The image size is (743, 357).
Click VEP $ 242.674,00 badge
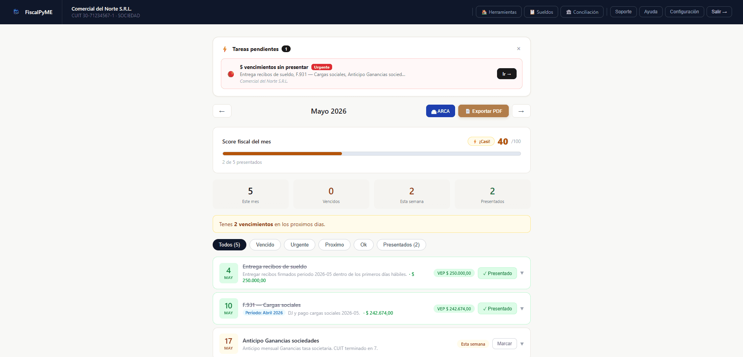click(x=454, y=309)
